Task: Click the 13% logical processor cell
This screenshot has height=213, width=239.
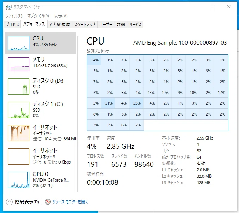Action: [151, 93]
